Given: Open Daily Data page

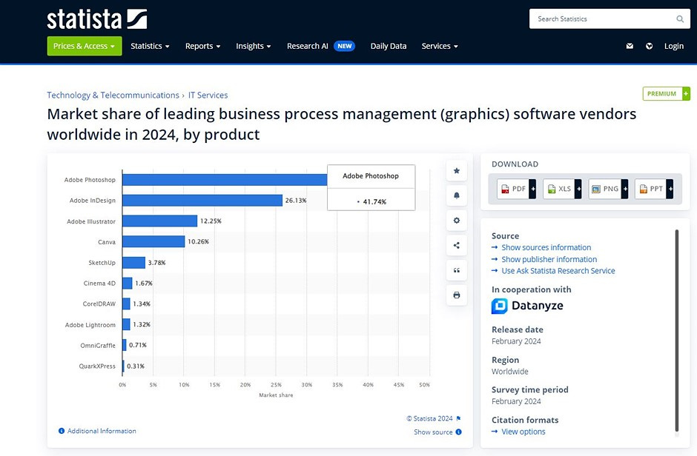Looking at the screenshot, I should tap(389, 46).
